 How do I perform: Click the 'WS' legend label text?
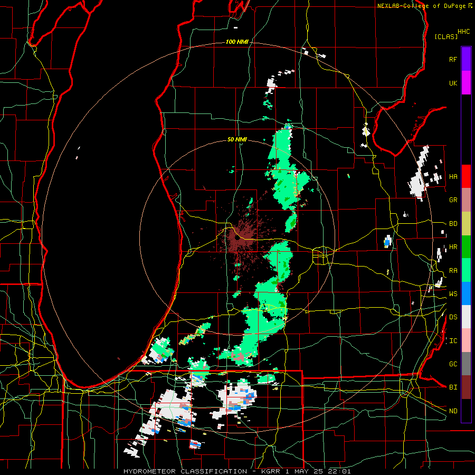(x=453, y=294)
